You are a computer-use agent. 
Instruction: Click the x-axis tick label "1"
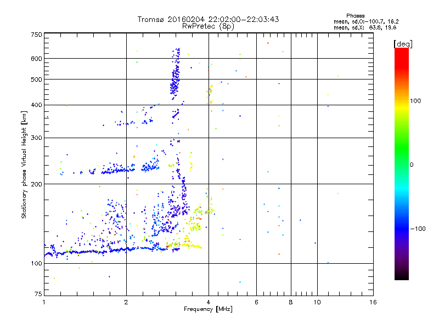pos(44,302)
